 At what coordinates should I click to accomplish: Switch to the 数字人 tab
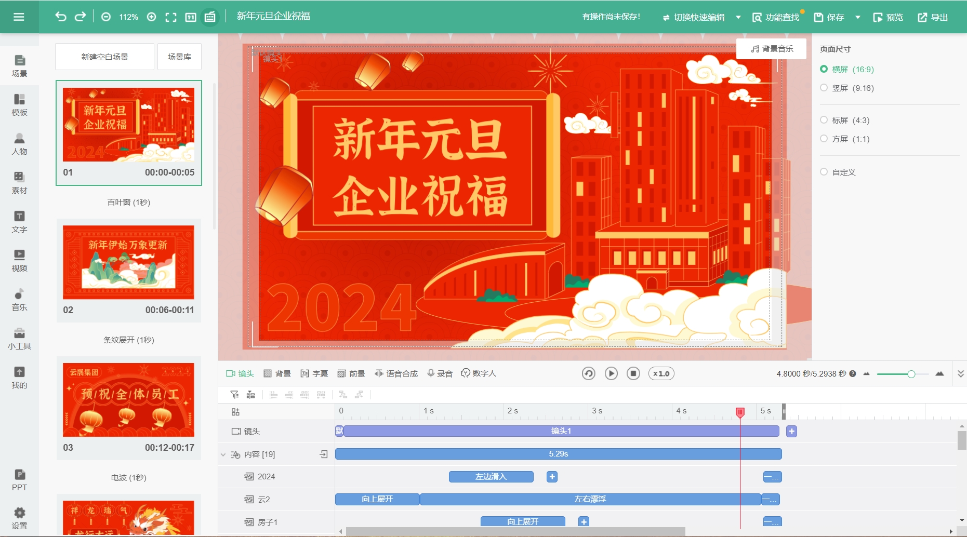click(x=479, y=374)
